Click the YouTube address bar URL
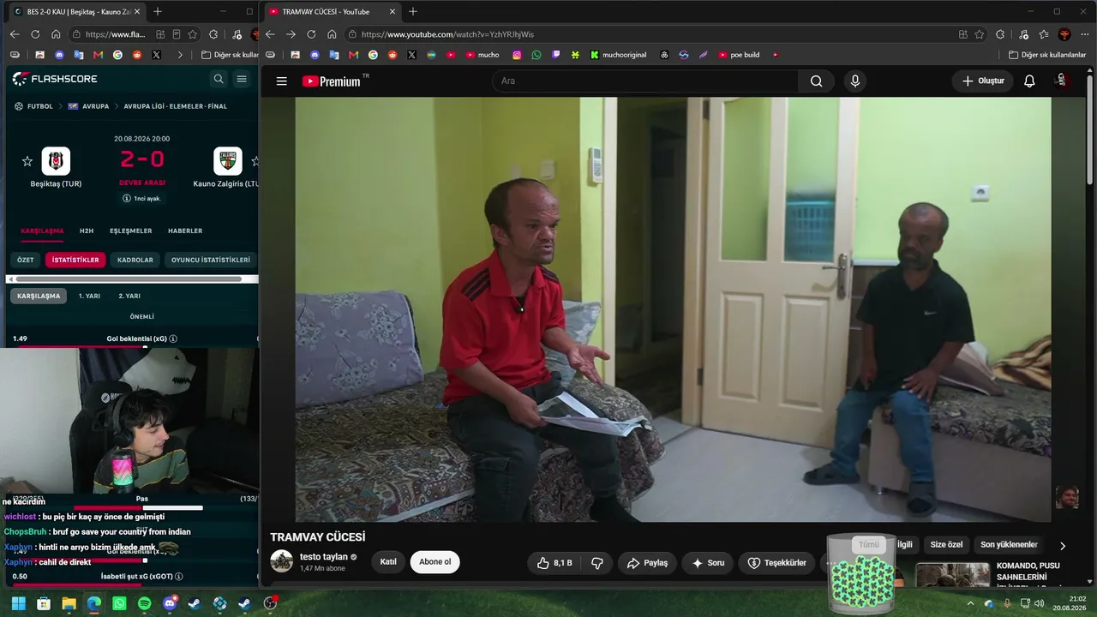 (x=447, y=34)
